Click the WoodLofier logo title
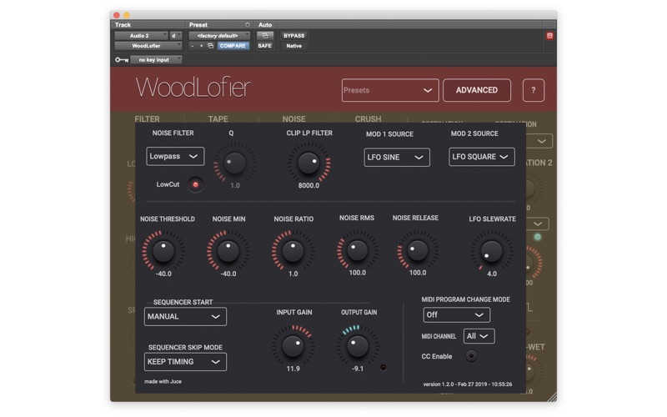The image size is (667, 417). click(193, 88)
